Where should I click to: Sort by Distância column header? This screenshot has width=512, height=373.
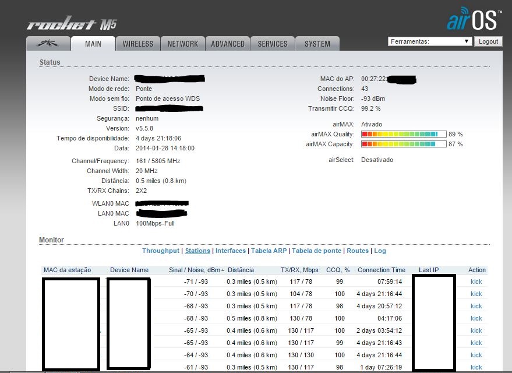click(241, 270)
